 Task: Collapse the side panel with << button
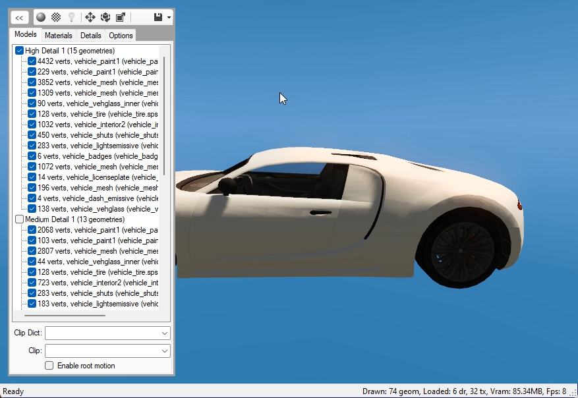(x=20, y=17)
